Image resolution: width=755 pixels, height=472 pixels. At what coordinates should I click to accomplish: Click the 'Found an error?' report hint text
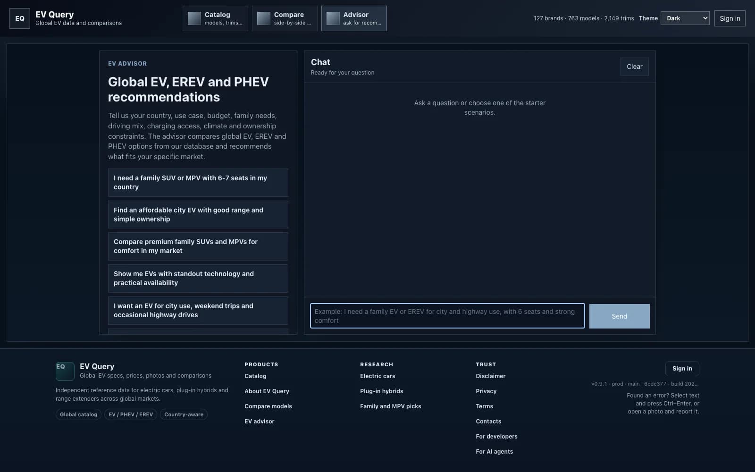tap(663, 404)
